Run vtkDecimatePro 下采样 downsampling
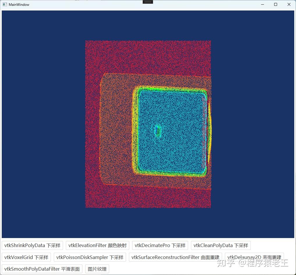 160,245
